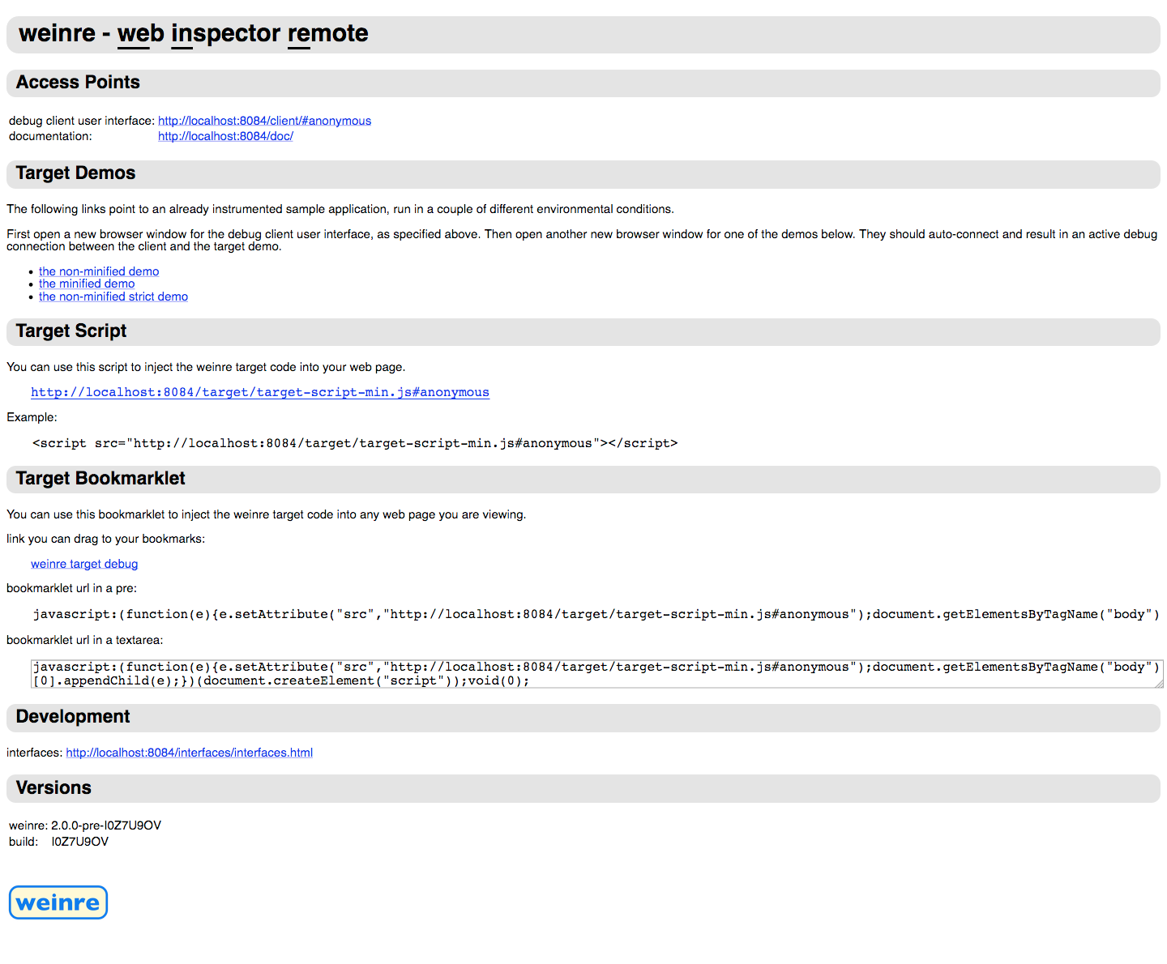Click the Target Demos section heading
This screenshot has height=964, width=1167.
75,173
